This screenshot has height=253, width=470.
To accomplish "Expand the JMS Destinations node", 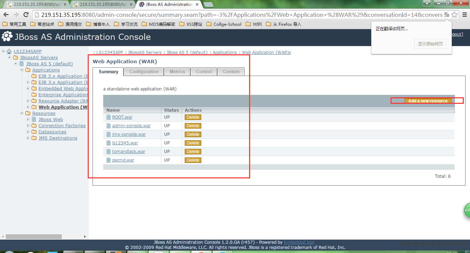I will click(28, 138).
